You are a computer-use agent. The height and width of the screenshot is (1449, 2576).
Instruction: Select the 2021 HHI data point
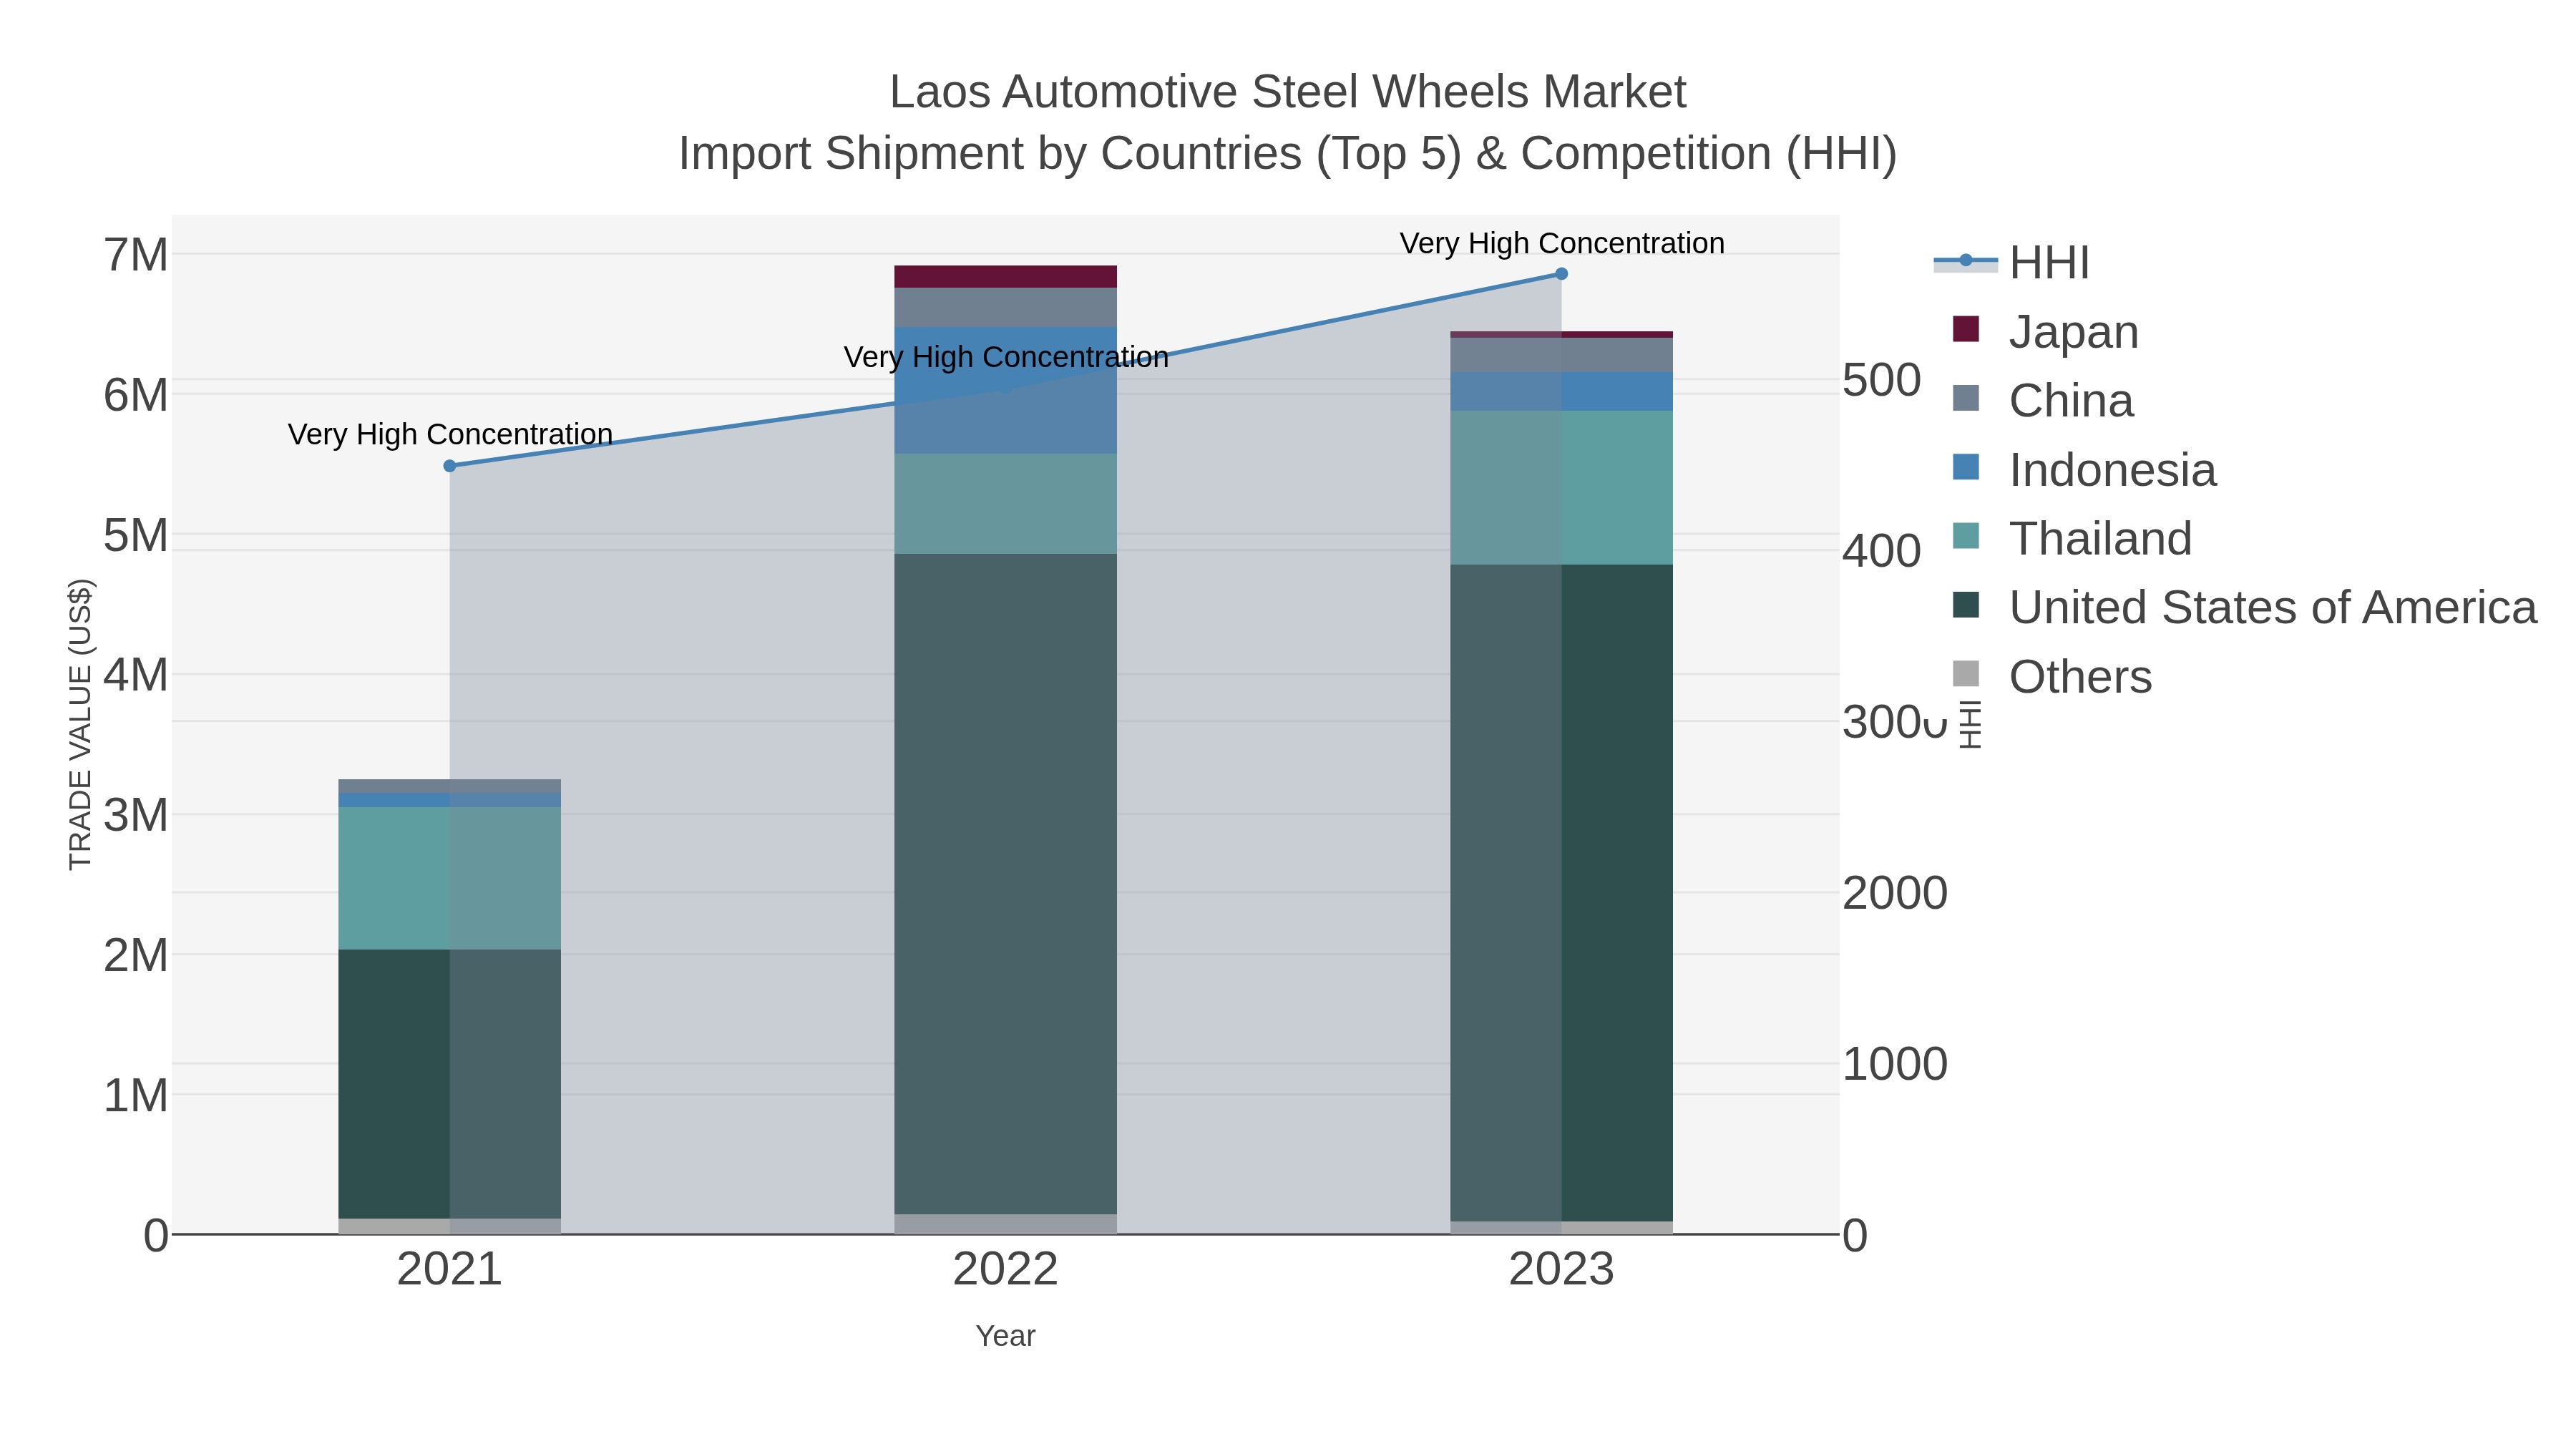[450, 466]
